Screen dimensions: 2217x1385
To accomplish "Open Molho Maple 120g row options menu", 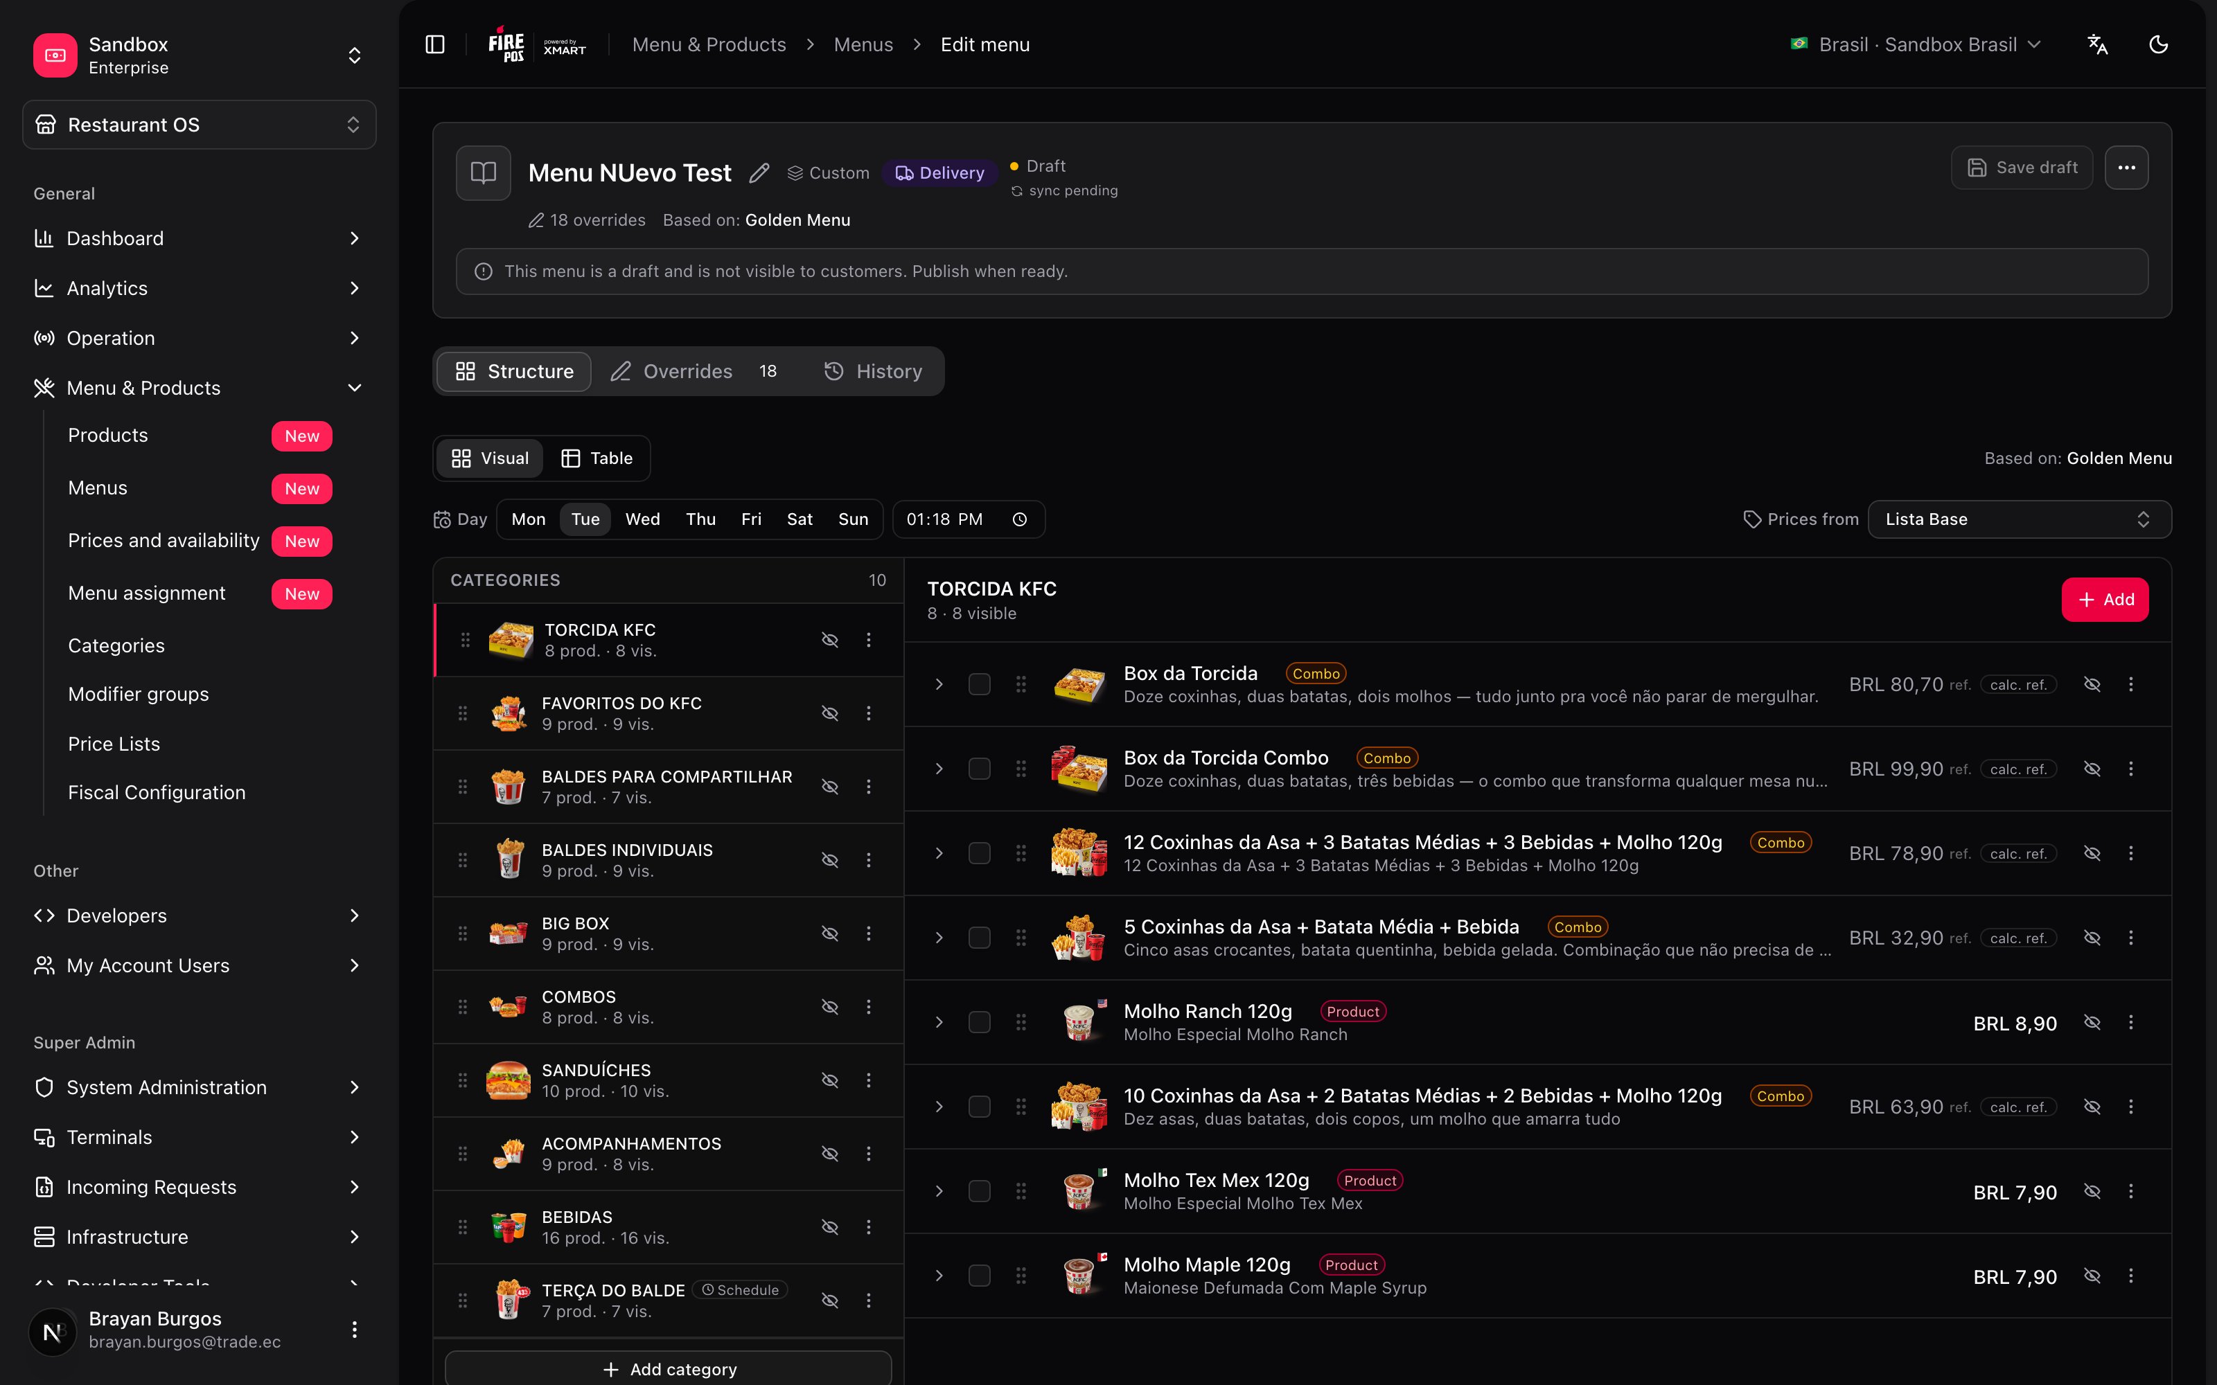I will (2131, 1275).
